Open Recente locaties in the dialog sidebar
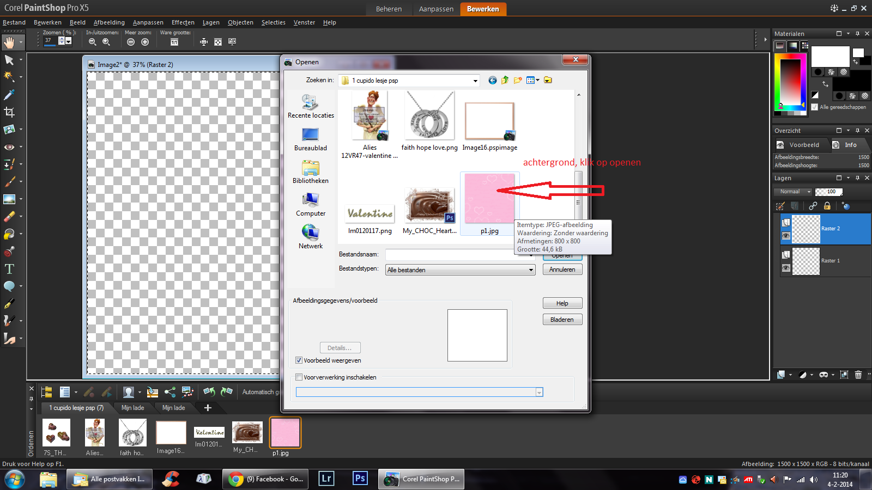This screenshot has height=490, width=872. (311, 106)
